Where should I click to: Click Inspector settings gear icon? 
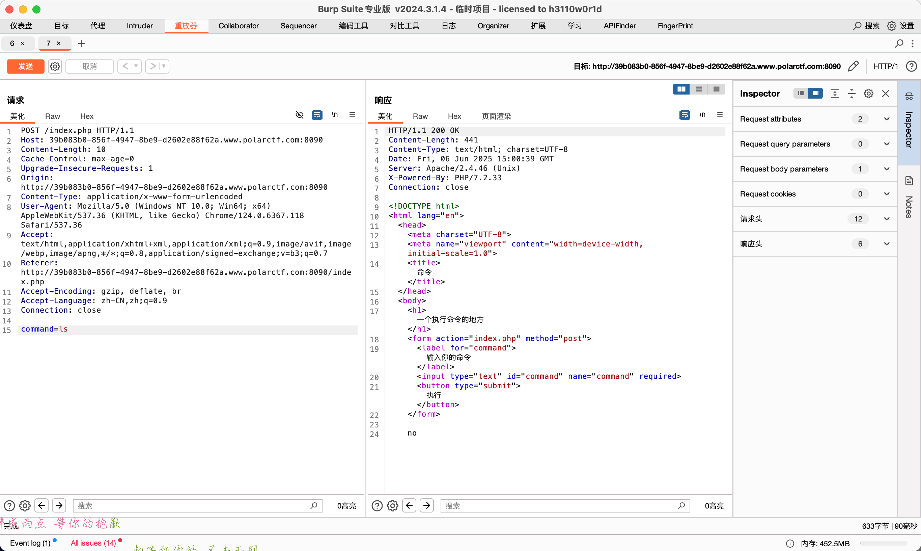pyautogui.click(x=868, y=94)
